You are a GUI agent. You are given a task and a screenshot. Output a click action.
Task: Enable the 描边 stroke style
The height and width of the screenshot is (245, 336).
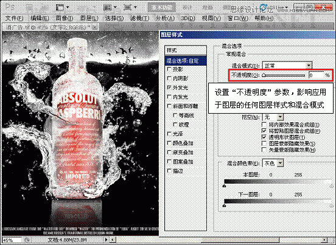tap(169, 171)
